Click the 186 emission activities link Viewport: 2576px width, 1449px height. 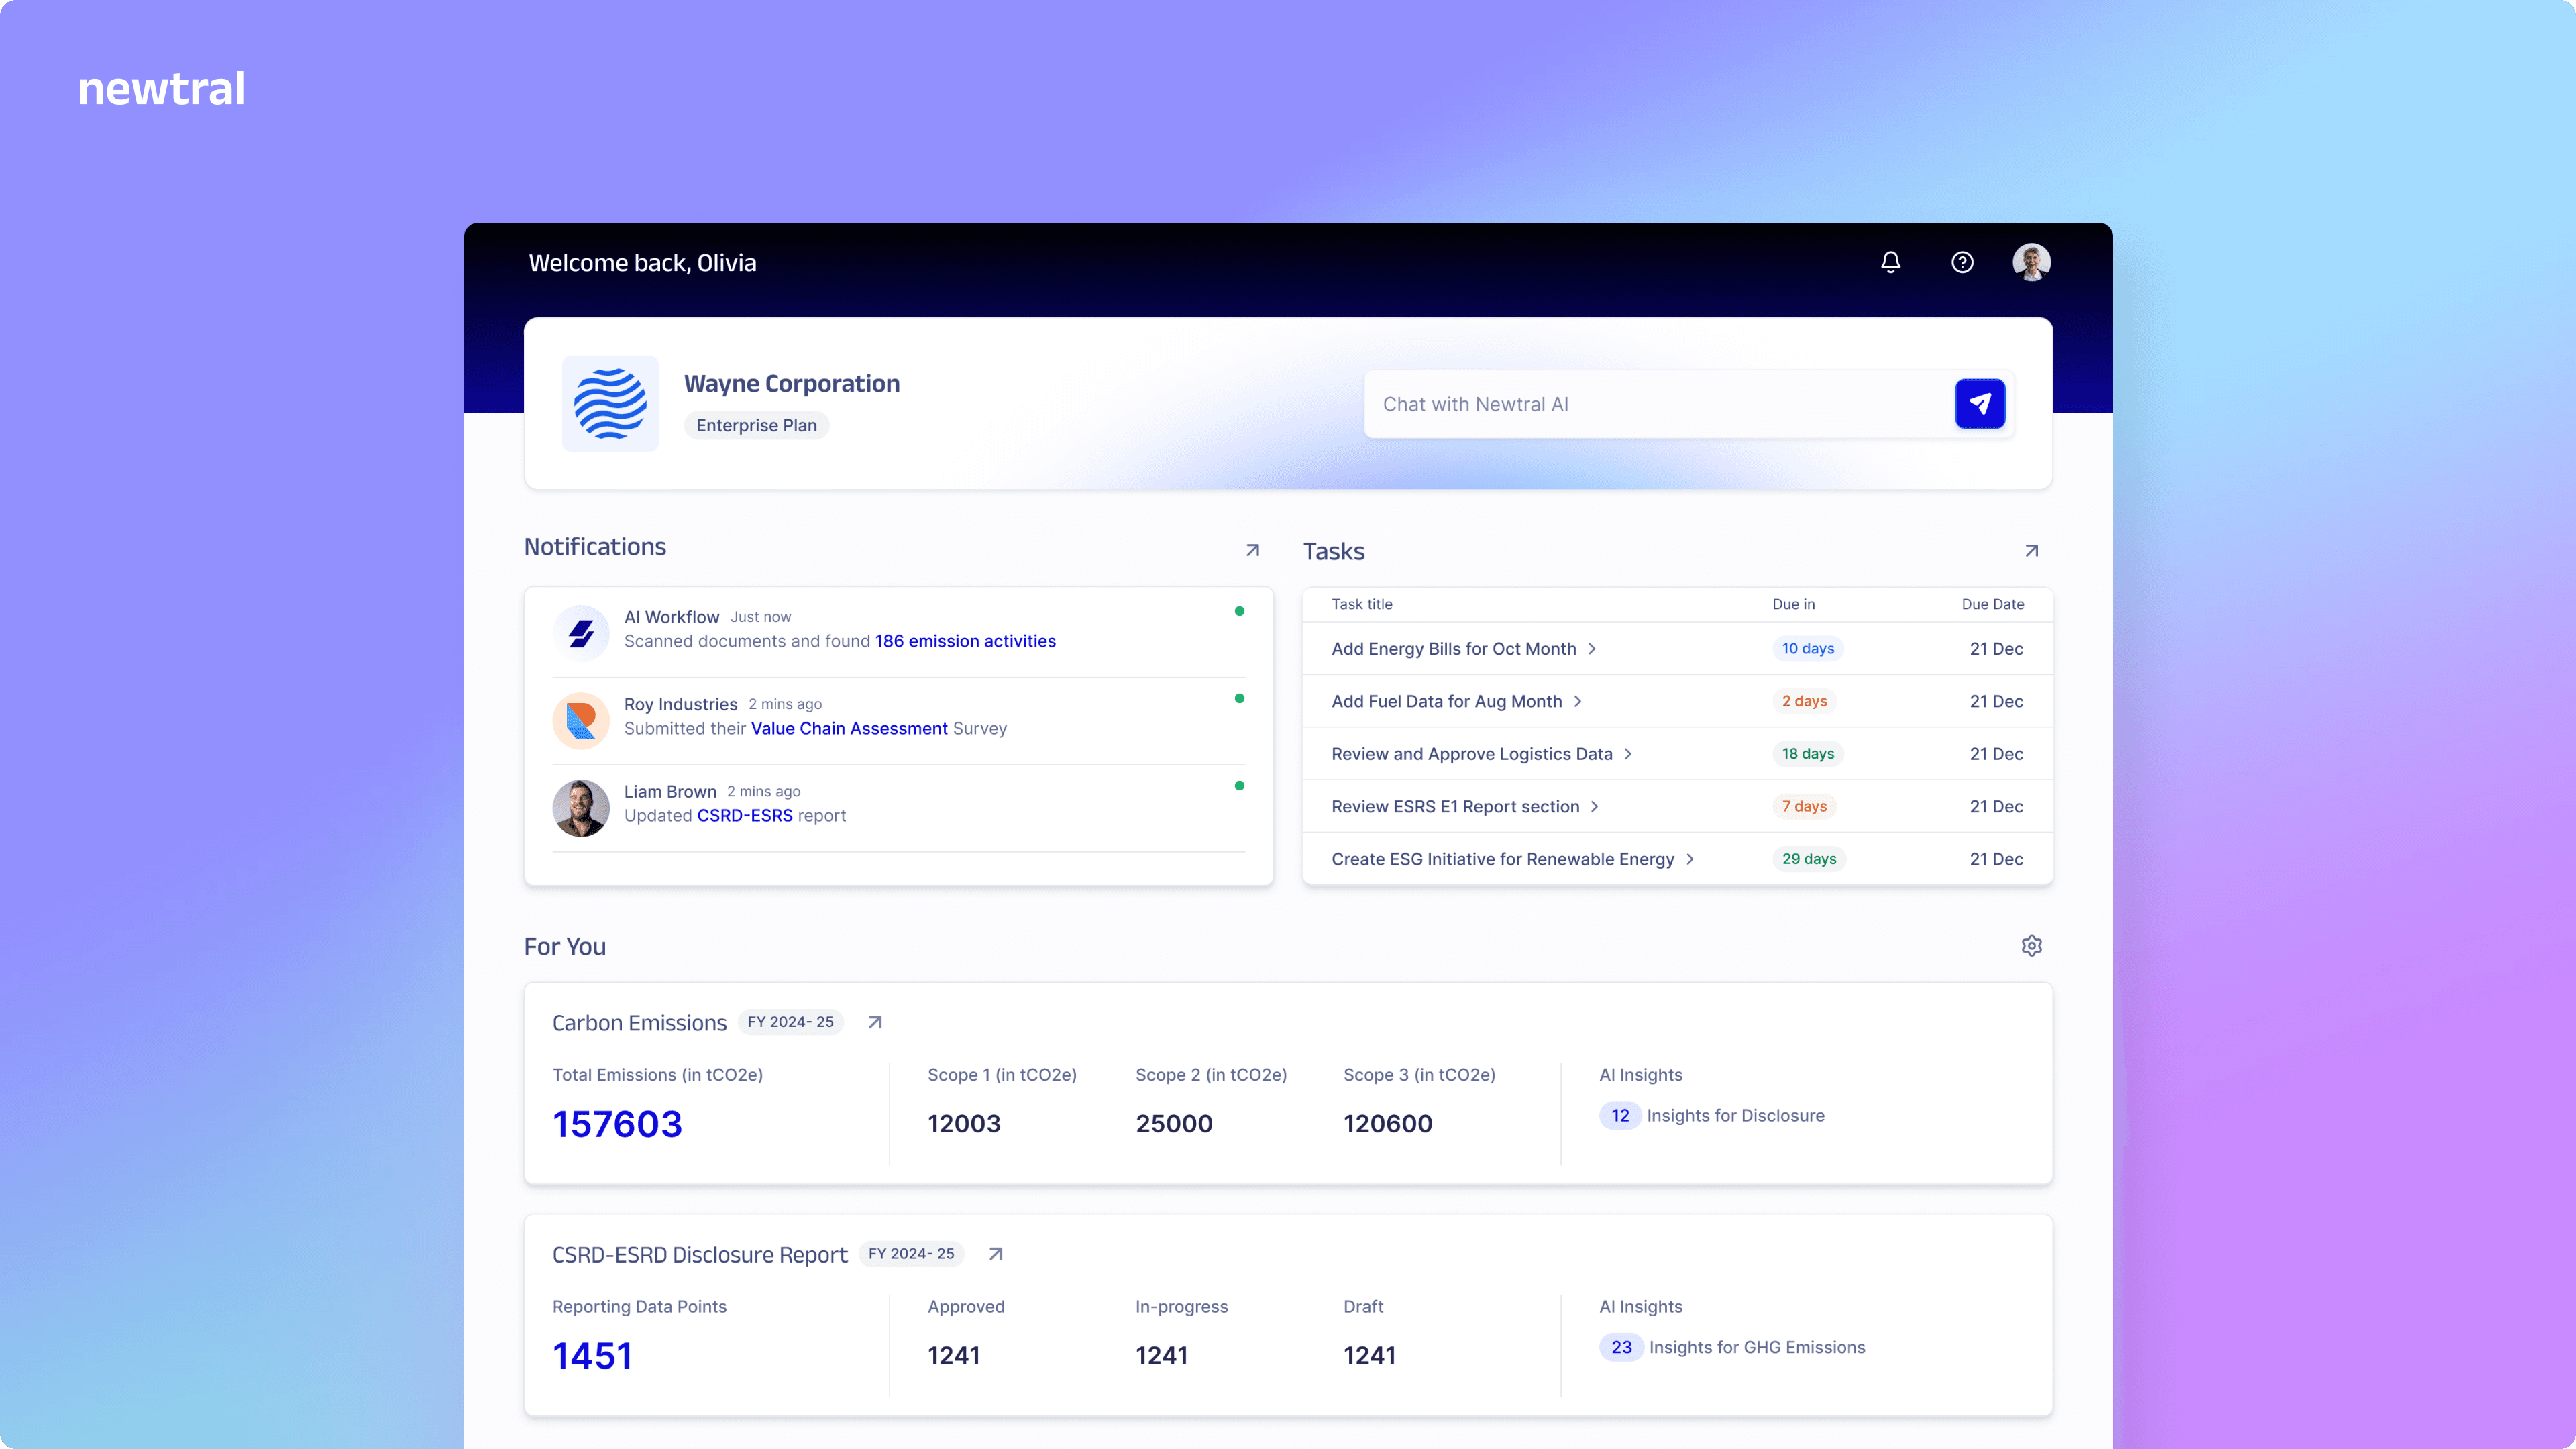(x=965, y=641)
